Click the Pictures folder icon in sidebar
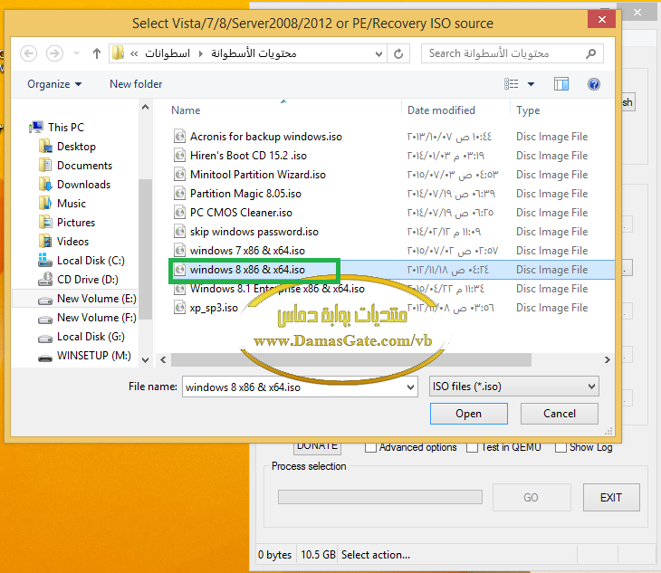The width and height of the screenshot is (661, 573). [x=45, y=222]
